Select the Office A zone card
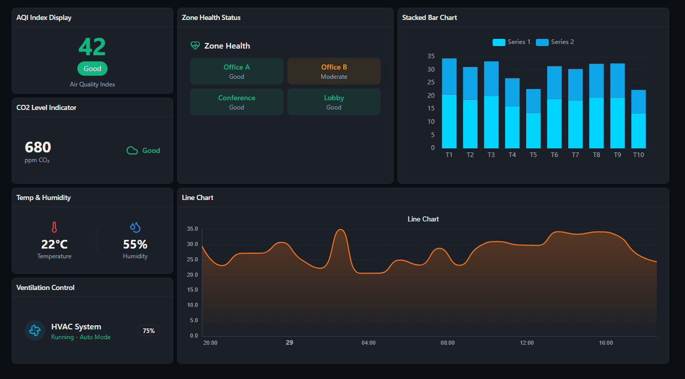The image size is (685, 379). coord(236,71)
